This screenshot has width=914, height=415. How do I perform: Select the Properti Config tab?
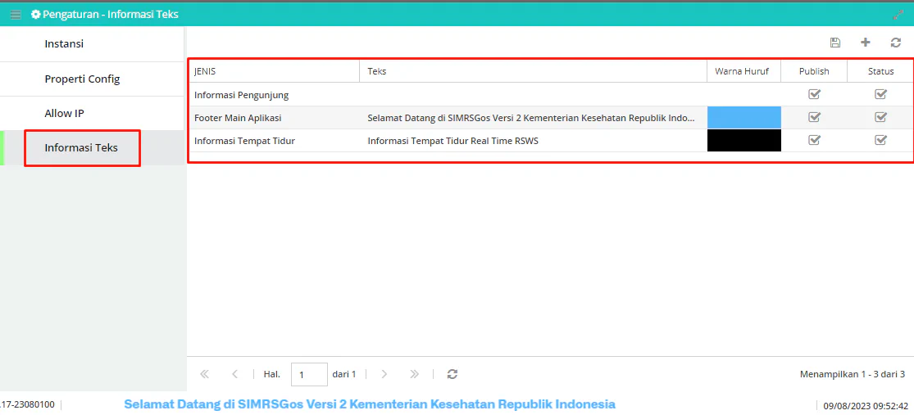pos(93,79)
